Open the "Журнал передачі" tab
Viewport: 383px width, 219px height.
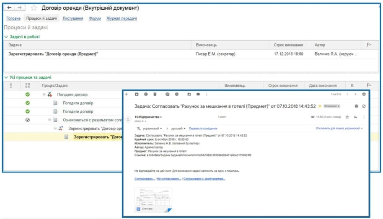[x=122, y=18]
